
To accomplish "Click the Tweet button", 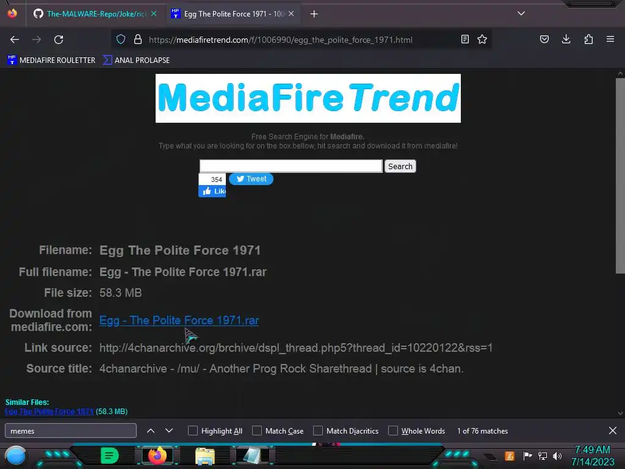I will 251,179.
